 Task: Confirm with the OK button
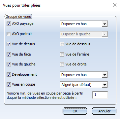tap(75, 111)
